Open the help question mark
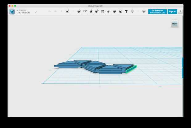Image resolution: width=191 pixels, height=128 pixels. (180, 12)
